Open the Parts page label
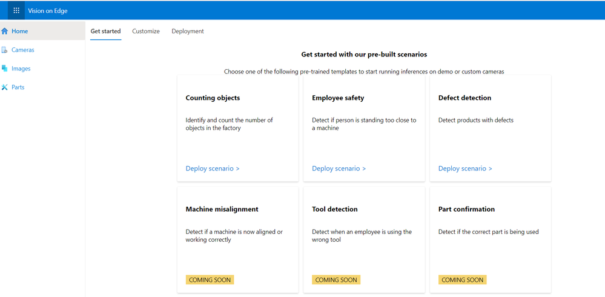 coord(18,87)
